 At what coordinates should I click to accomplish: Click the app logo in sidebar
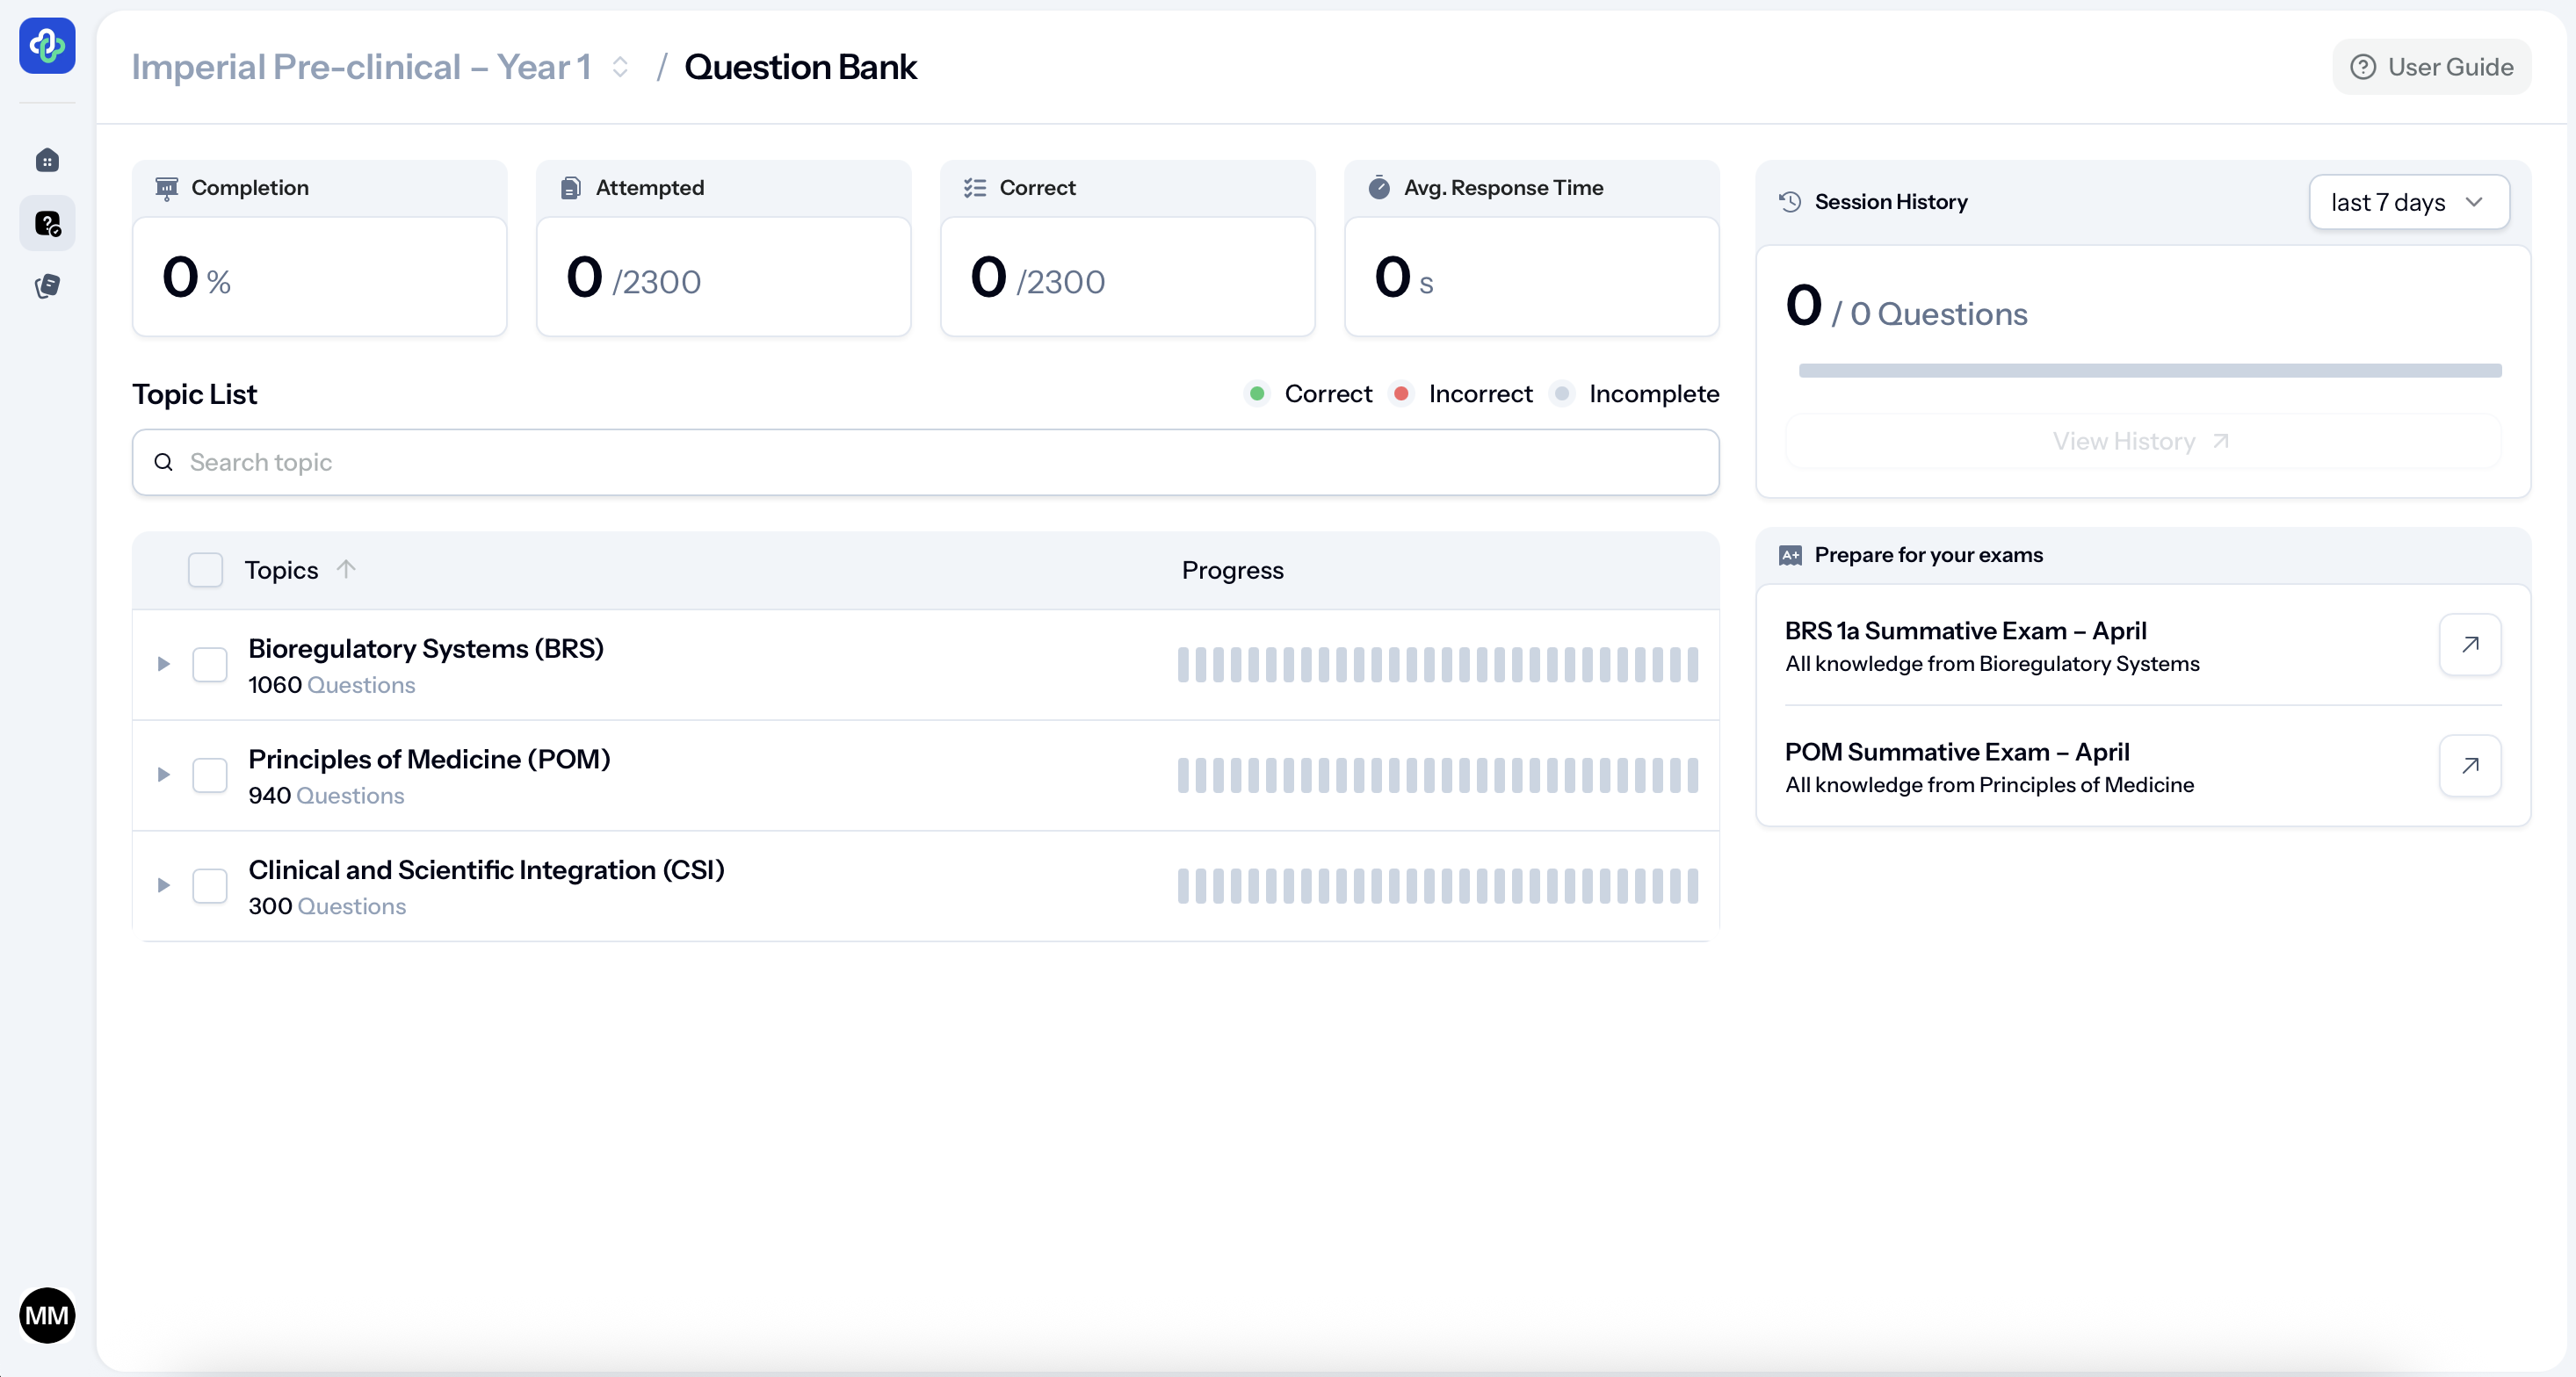[x=47, y=45]
